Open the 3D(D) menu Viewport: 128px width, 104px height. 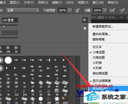click(x=70, y=3)
